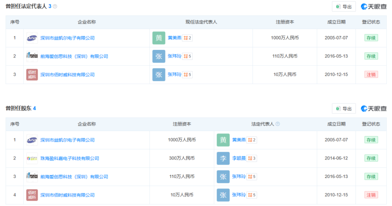Click 佰时威科 red logo in shareholder table
Viewport: 392px width, 206px height.
tap(32, 195)
